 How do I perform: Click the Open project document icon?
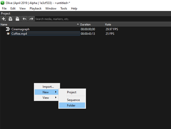pyautogui.click(x=10, y=19)
